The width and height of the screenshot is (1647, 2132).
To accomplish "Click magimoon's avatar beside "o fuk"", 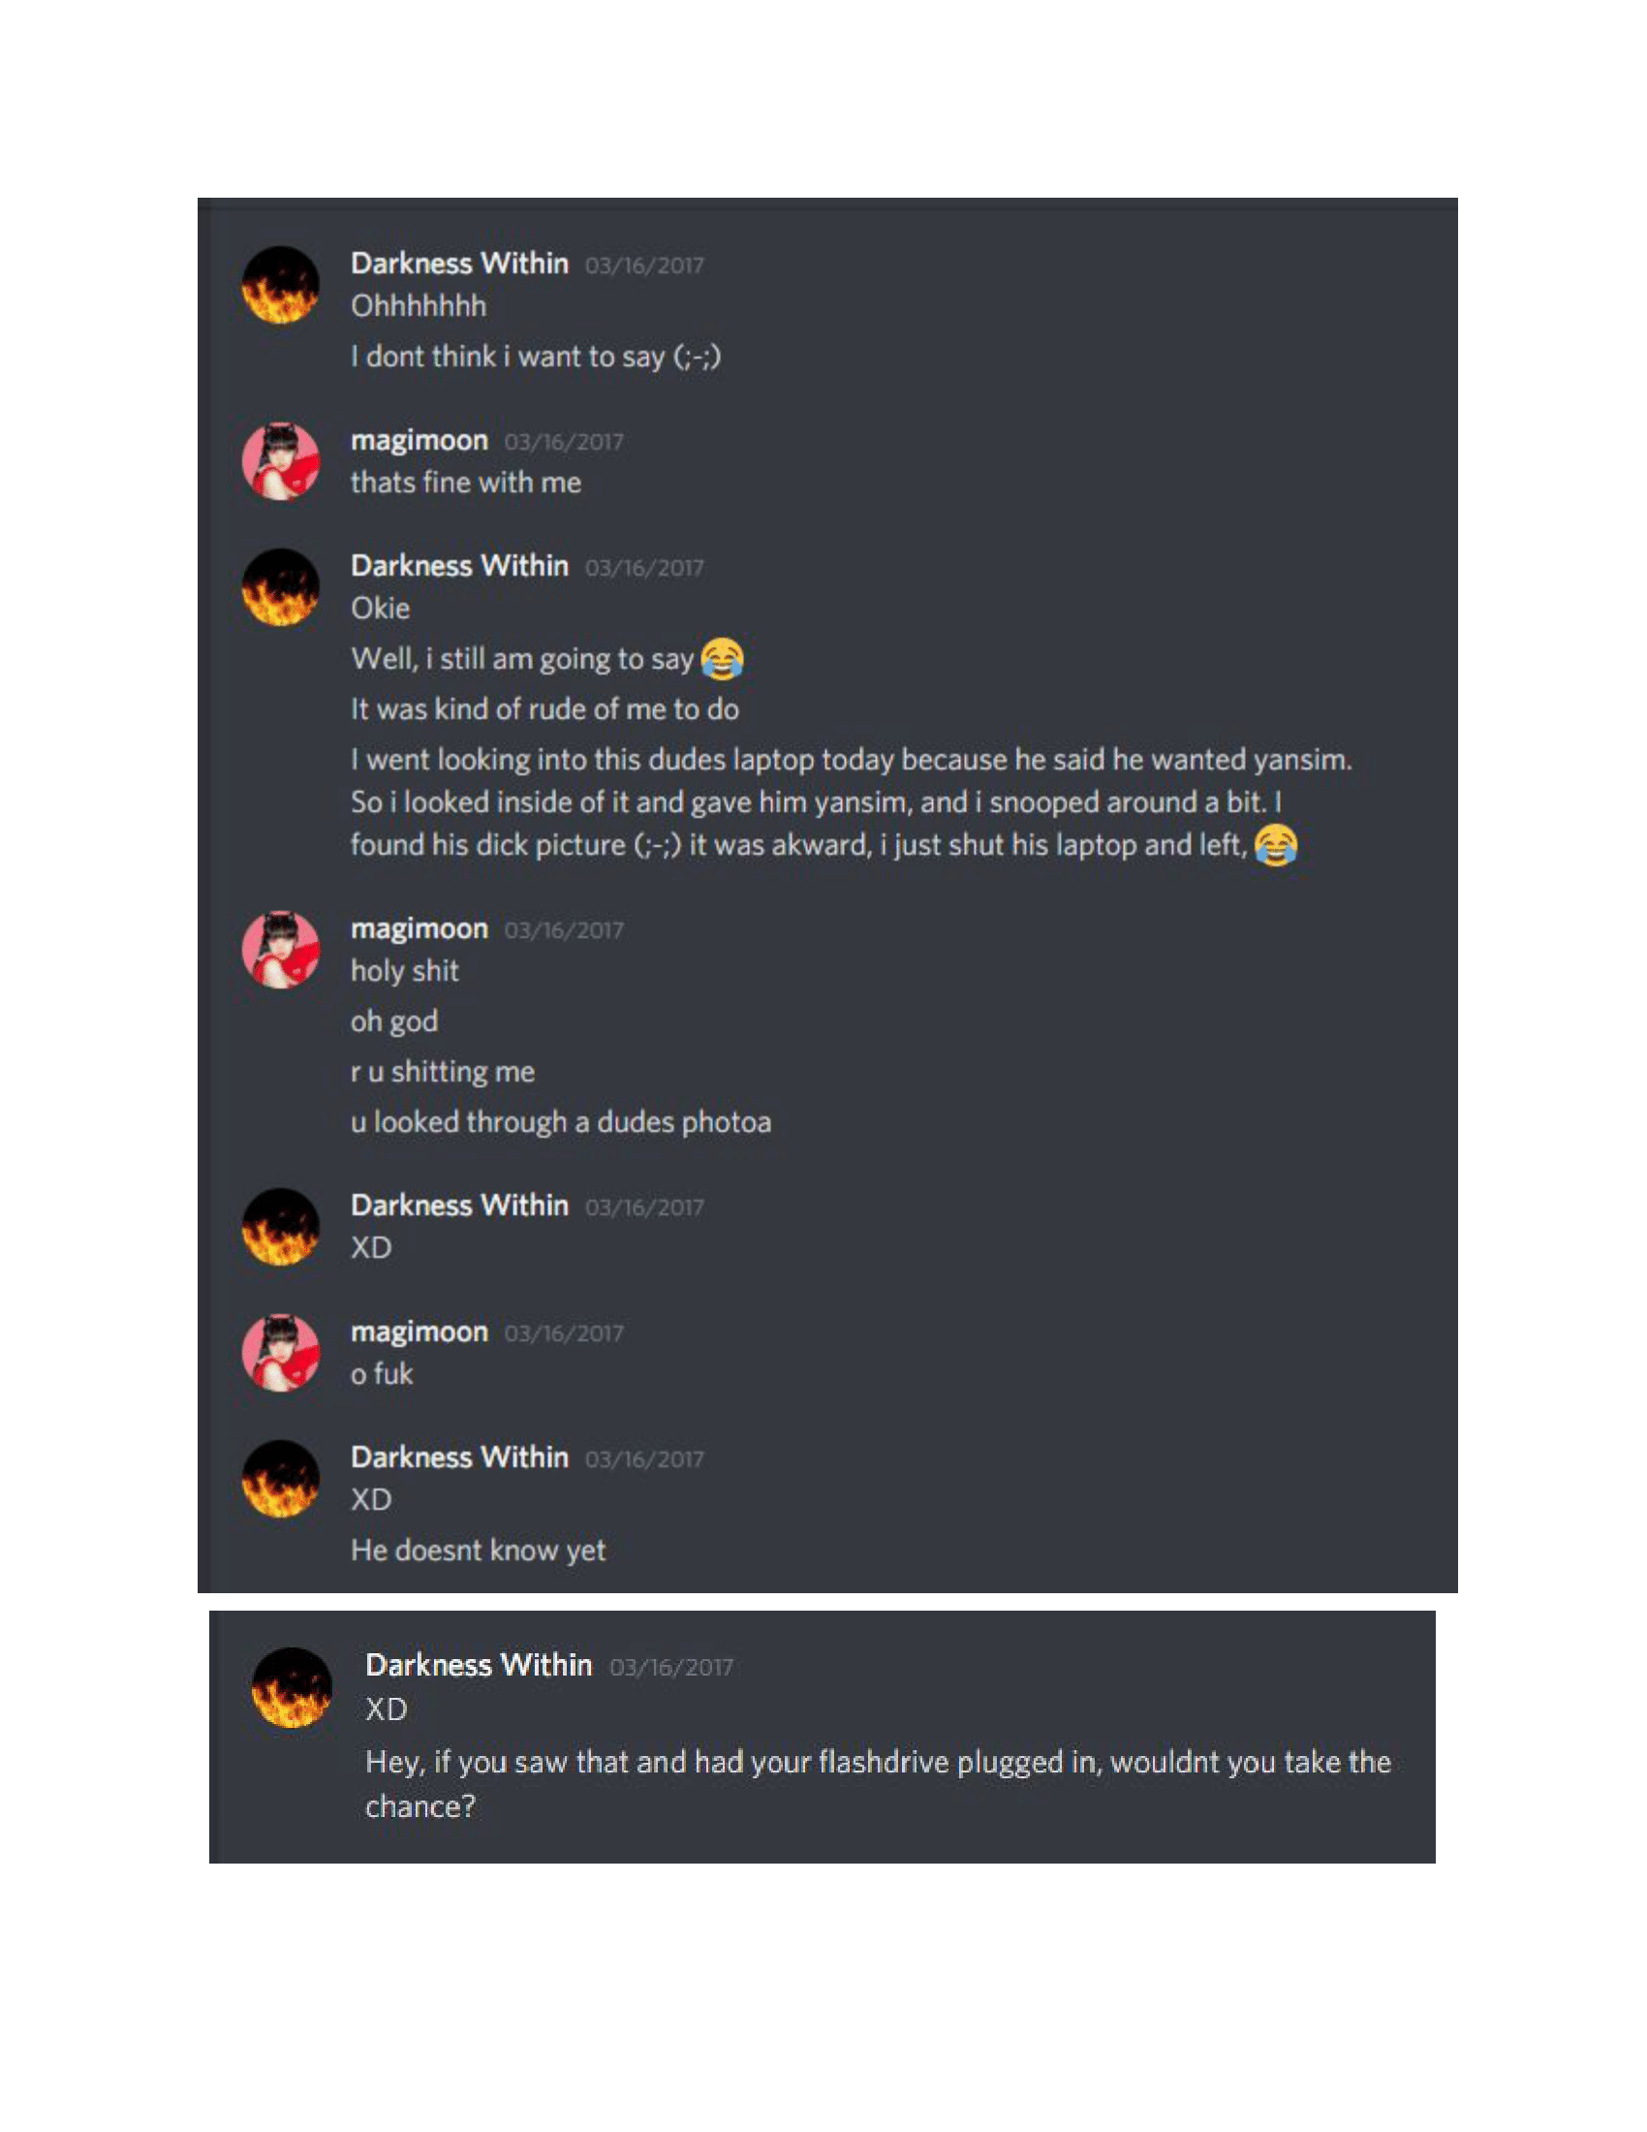I will (x=281, y=1353).
